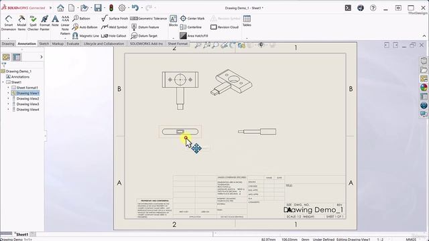Image resolution: width=429 pixels, height=241 pixels.
Task: Switch to the PropertyManager tab icon
Action: 16,57
